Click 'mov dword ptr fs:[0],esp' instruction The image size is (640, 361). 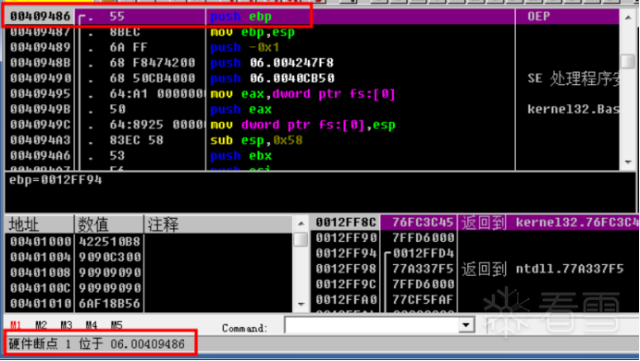point(302,125)
